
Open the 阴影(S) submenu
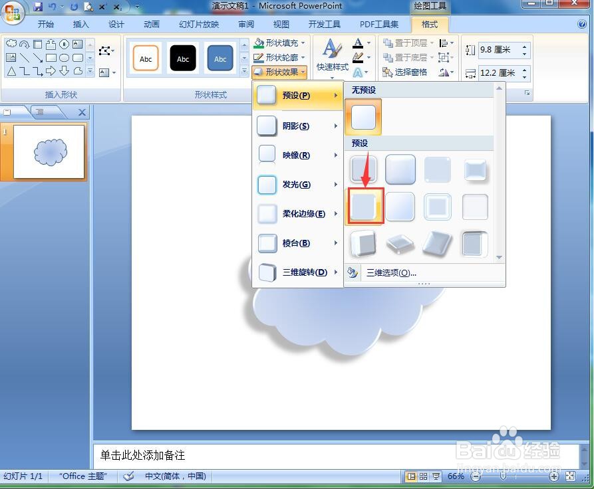(x=298, y=126)
